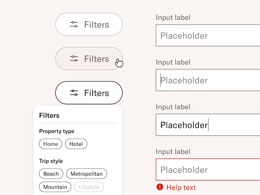
Task: Select the Mountain trip style chip
Action: [x=55, y=187]
